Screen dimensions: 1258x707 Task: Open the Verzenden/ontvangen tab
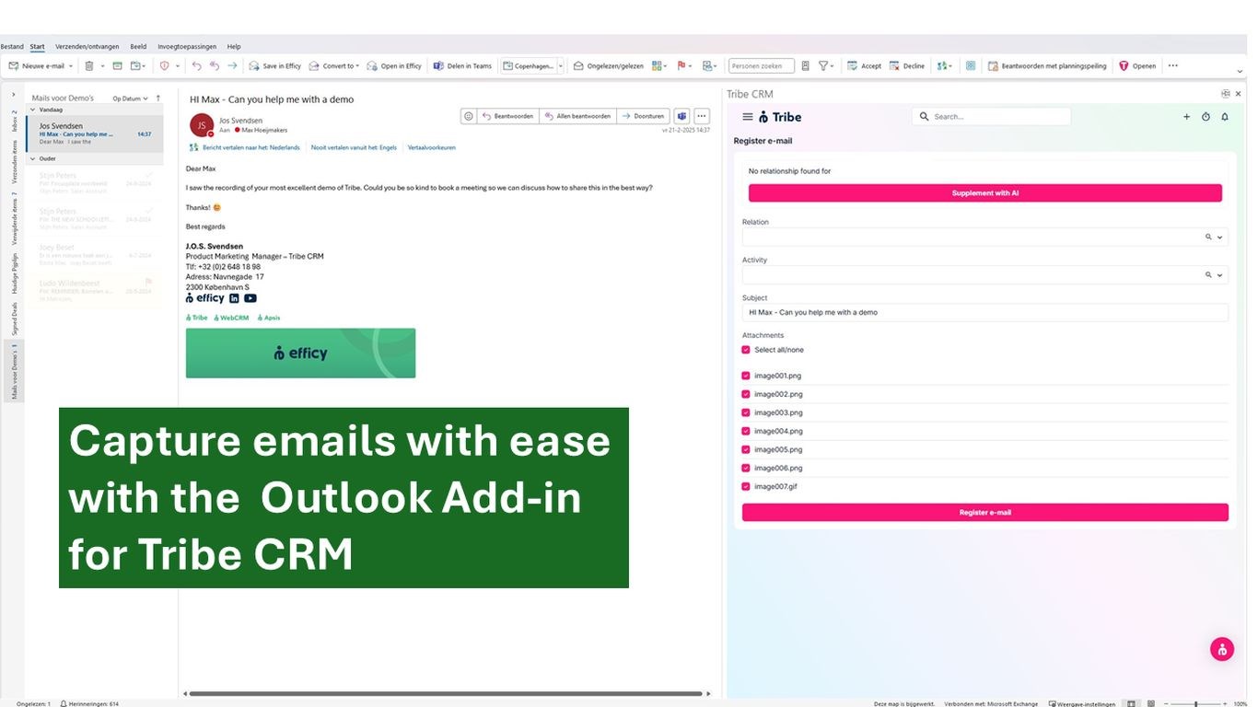point(87,46)
